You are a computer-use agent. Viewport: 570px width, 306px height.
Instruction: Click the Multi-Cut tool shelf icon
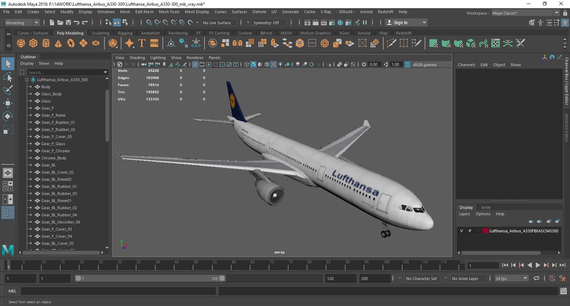coord(392,43)
